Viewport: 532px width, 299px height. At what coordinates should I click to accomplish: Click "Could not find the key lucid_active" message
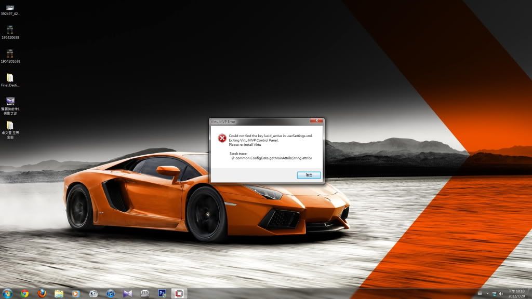[271, 136]
